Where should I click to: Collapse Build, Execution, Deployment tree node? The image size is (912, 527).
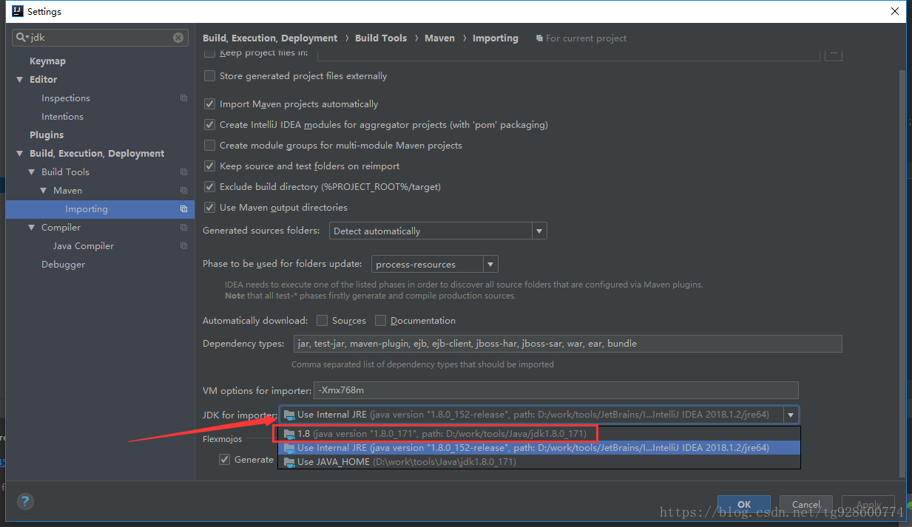tap(20, 154)
